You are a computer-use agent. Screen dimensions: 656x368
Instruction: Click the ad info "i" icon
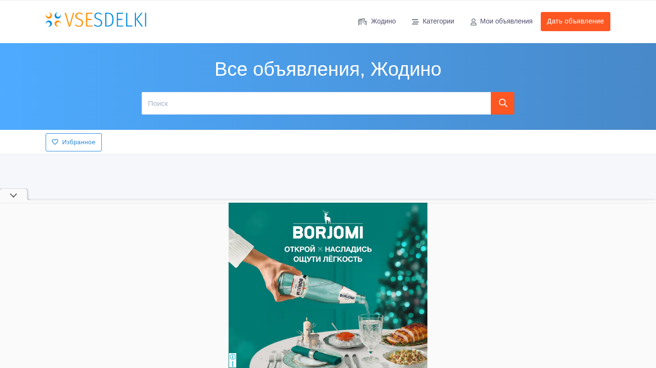232,356
